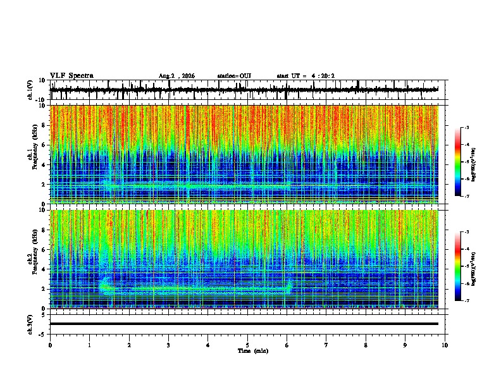Click the '-7' label on ch.2 colorbar

466,301
